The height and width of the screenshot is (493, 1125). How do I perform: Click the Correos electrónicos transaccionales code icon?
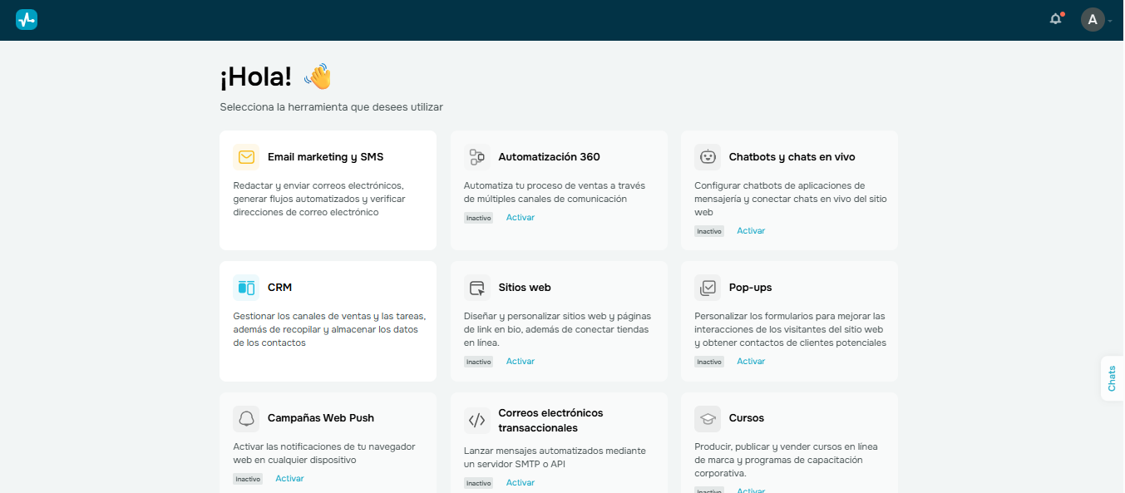point(476,420)
